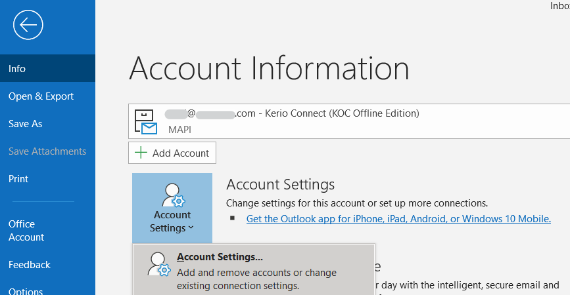Open the Feedback page
Screen dimensions: 570x295
click(x=47, y=265)
